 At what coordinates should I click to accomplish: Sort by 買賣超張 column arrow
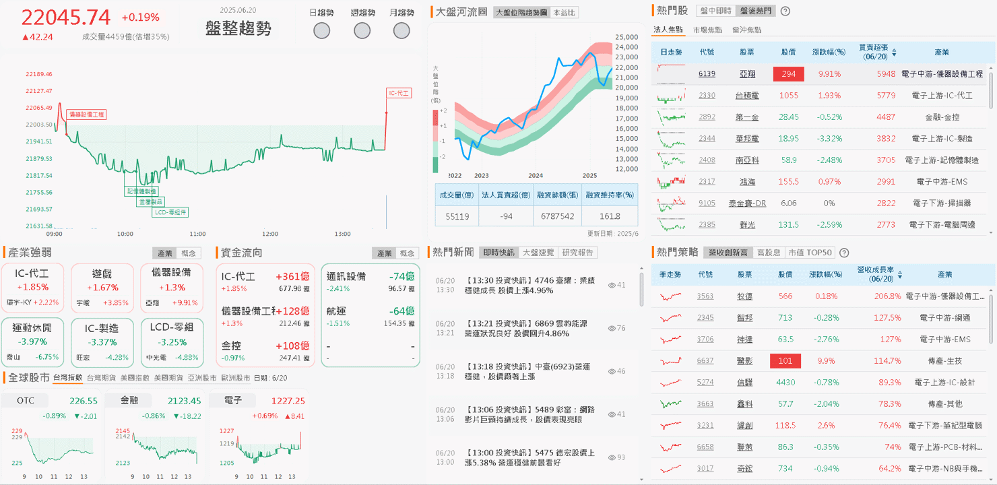pos(894,52)
